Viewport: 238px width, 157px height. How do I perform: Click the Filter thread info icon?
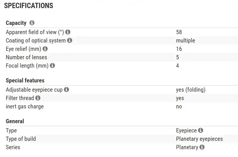[38, 98]
